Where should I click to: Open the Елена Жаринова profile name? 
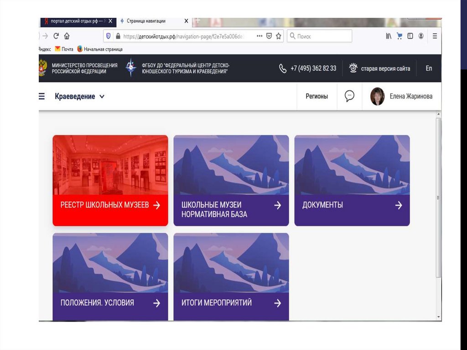[x=411, y=96]
